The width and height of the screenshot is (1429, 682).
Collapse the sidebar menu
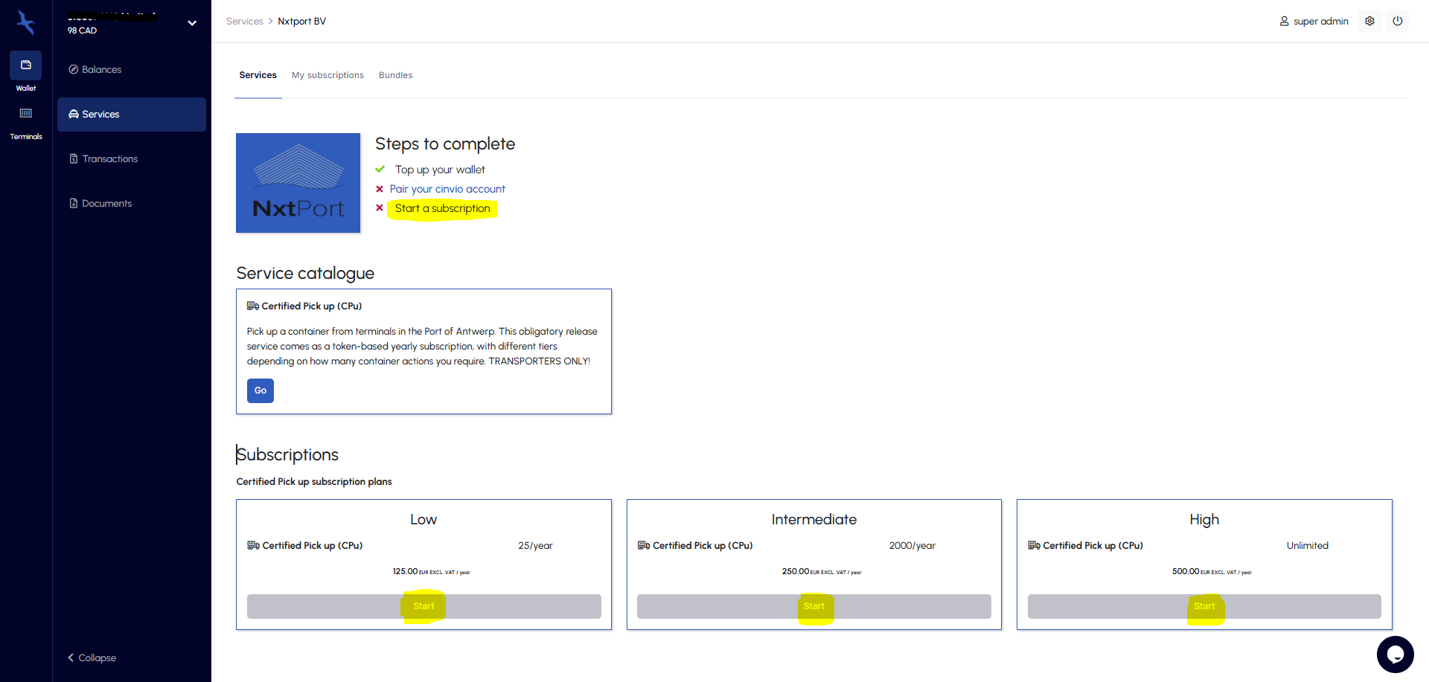(x=92, y=657)
